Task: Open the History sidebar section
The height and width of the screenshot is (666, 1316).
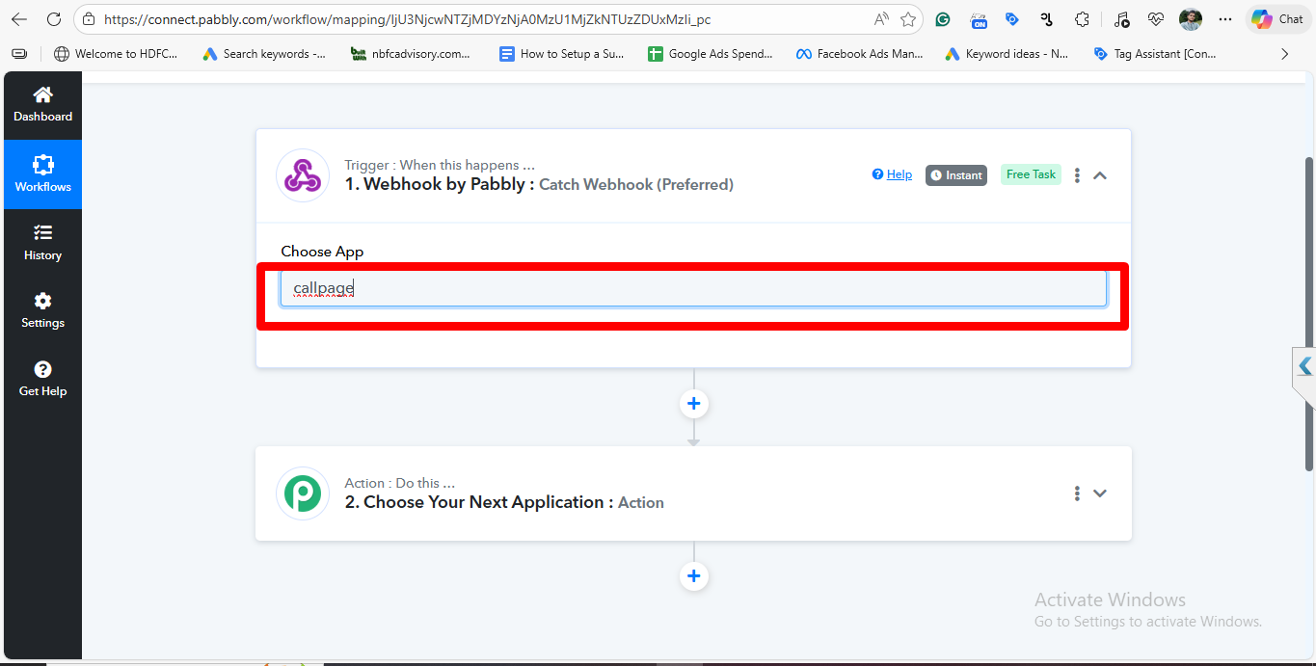Action: (x=42, y=243)
